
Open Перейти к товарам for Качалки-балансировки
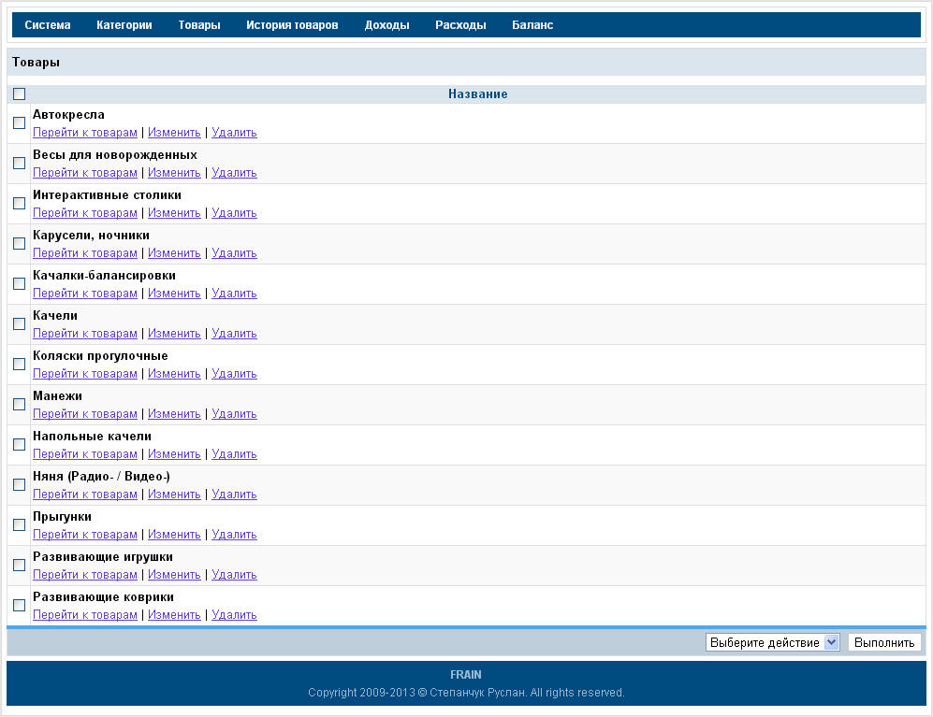tap(85, 294)
